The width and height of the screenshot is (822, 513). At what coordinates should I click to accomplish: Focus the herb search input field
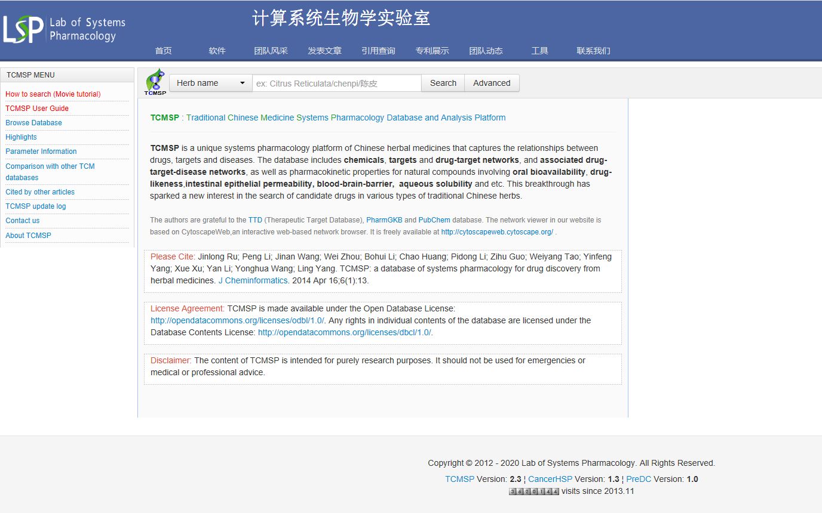pos(337,83)
